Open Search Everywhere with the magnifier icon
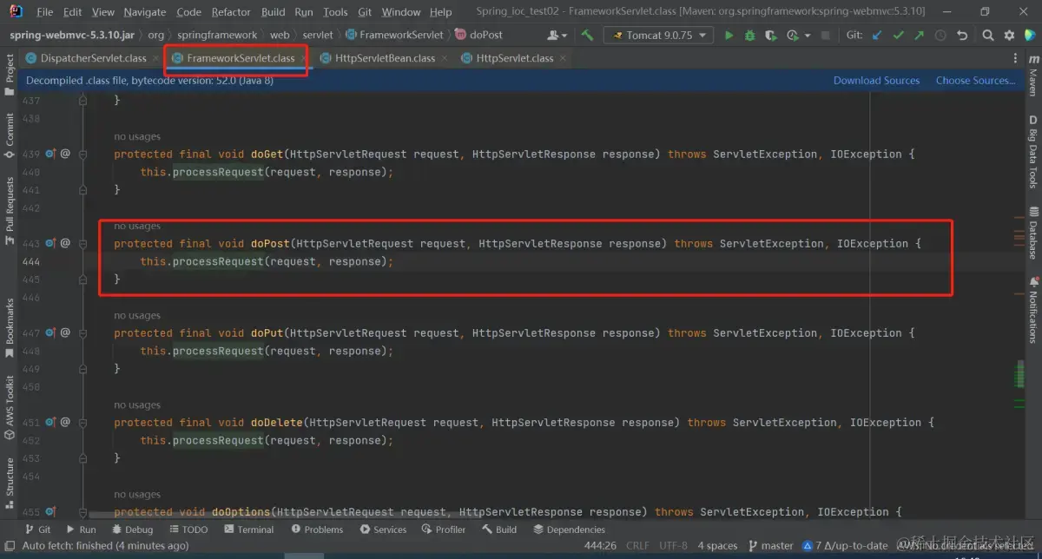 (988, 35)
